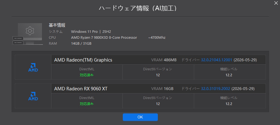The width and height of the screenshot is (280, 125).
Task: Click the システム label
Action: [x=56, y=32]
